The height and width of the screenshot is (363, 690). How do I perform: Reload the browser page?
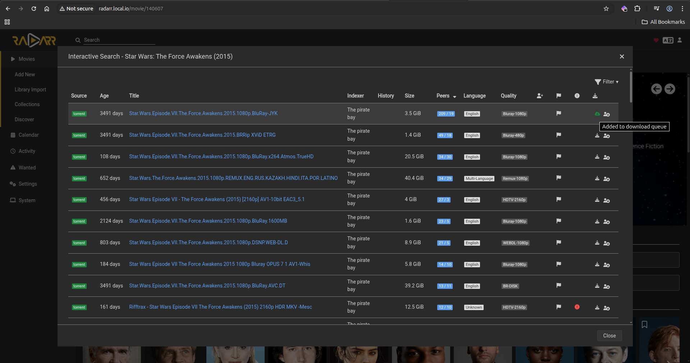click(34, 9)
